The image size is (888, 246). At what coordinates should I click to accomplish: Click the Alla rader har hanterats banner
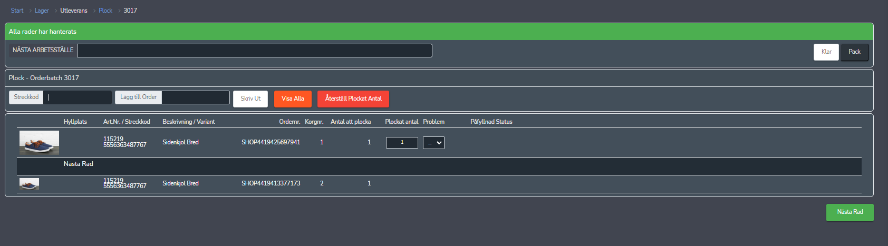click(439, 32)
